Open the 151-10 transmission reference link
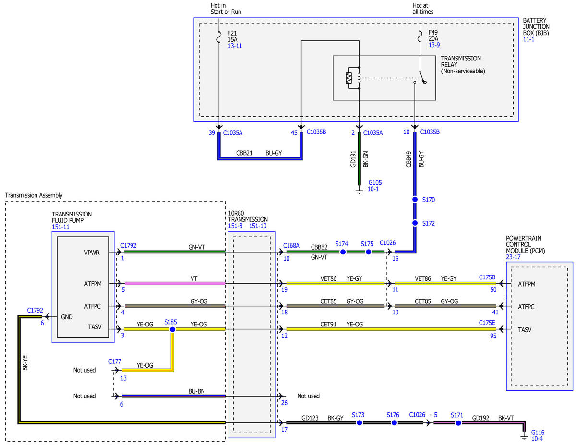The width and height of the screenshot is (576, 445). click(x=259, y=226)
